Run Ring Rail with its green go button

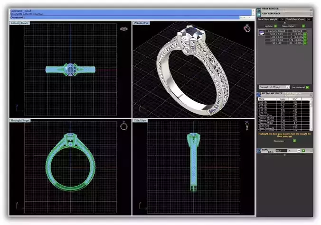tap(303, 151)
